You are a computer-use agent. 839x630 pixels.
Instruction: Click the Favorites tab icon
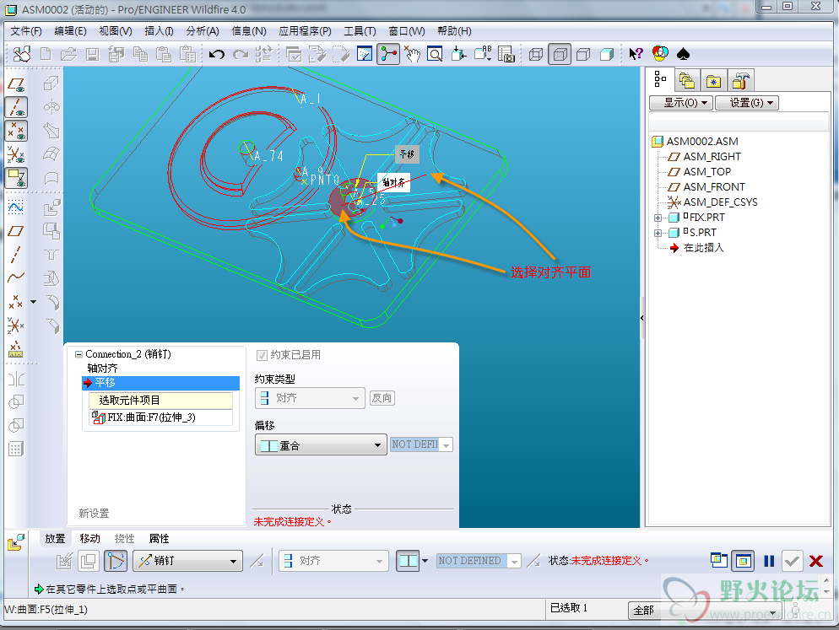713,81
